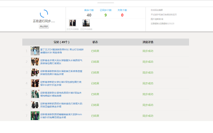Click 同步成功 progress in row 2
The width and height of the screenshot is (213, 133).
tap(148, 62)
